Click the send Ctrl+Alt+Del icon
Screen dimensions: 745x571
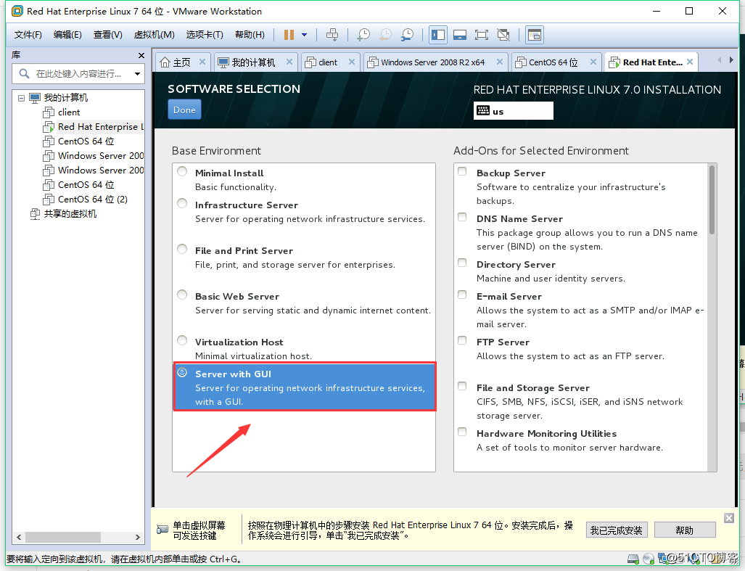click(332, 35)
